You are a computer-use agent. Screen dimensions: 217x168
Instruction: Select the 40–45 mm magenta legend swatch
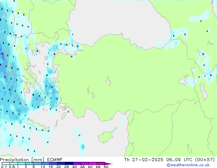tap(93, 164)
